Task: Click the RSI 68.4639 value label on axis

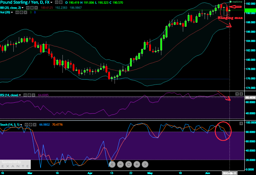Action: point(250,98)
